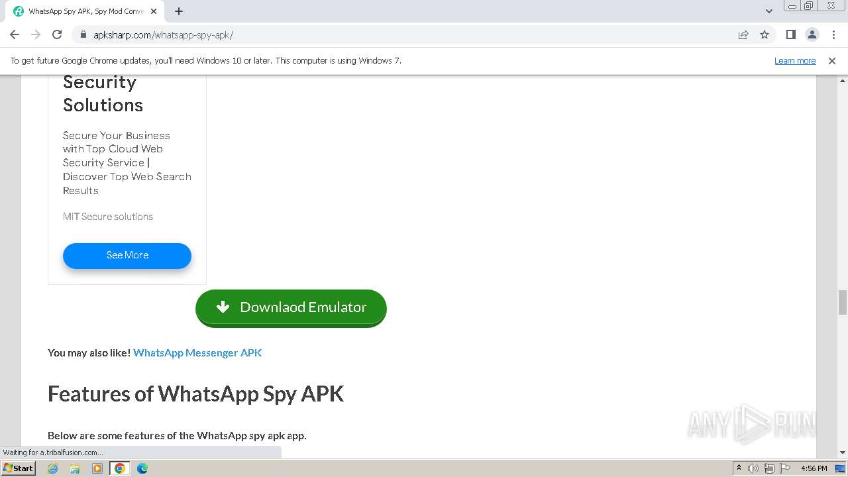
Task: Open Action Center flag icon
Action: (x=785, y=468)
